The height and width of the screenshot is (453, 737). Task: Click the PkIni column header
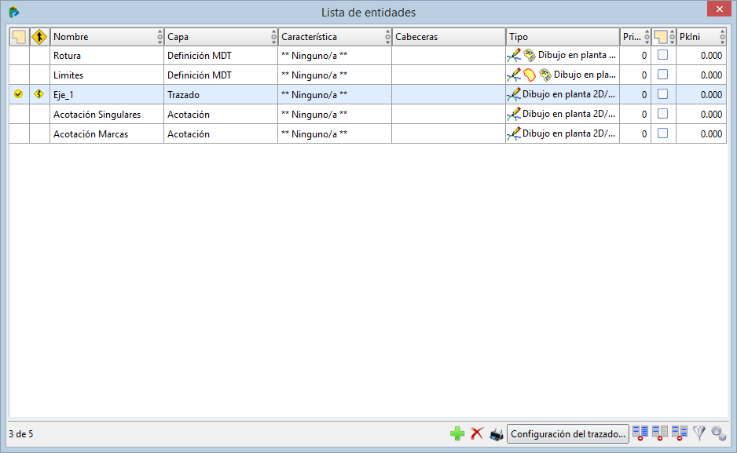tap(702, 37)
